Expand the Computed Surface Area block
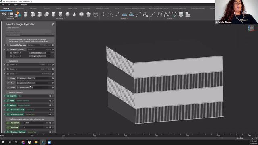Viewport: 258px width, 145px height. click(4, 45)
